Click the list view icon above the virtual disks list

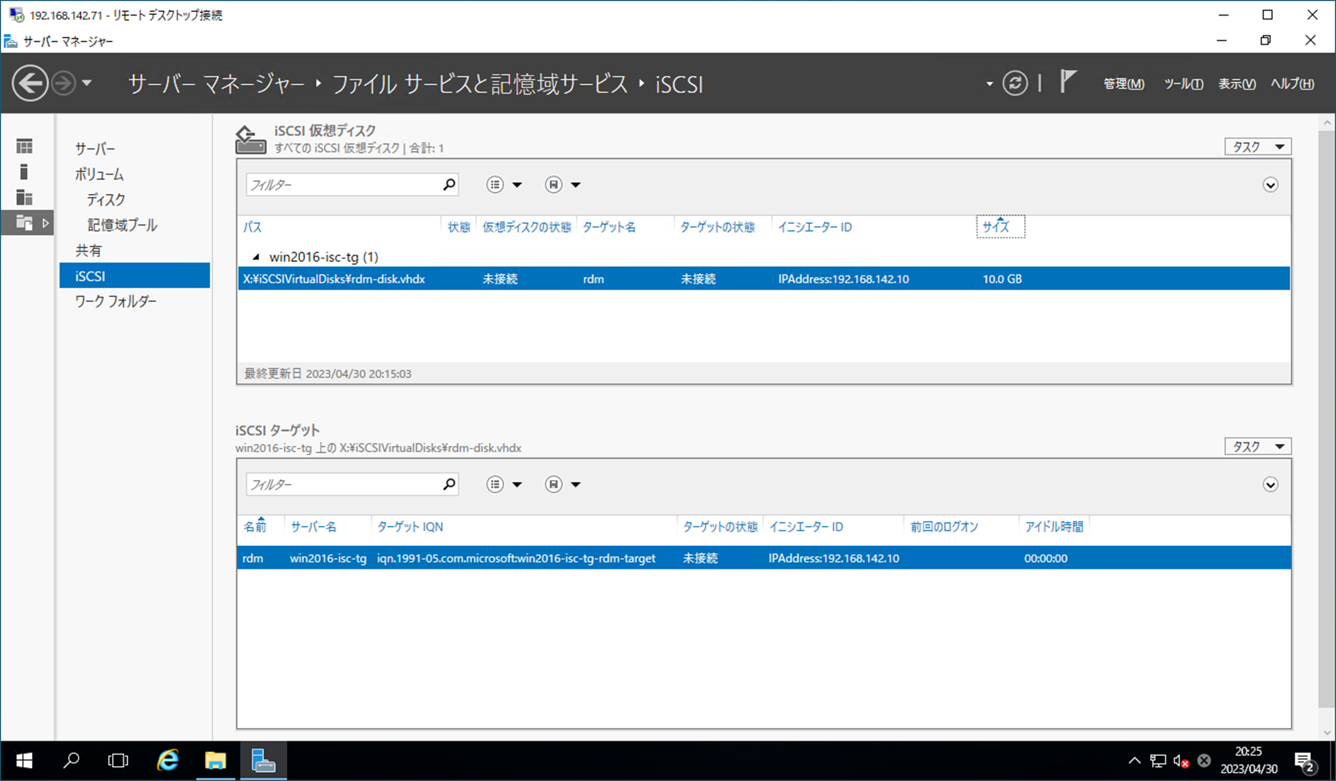[x=496, y=184]
